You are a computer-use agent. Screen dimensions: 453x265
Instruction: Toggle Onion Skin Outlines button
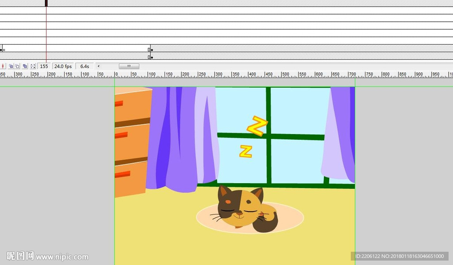point(17,66)
